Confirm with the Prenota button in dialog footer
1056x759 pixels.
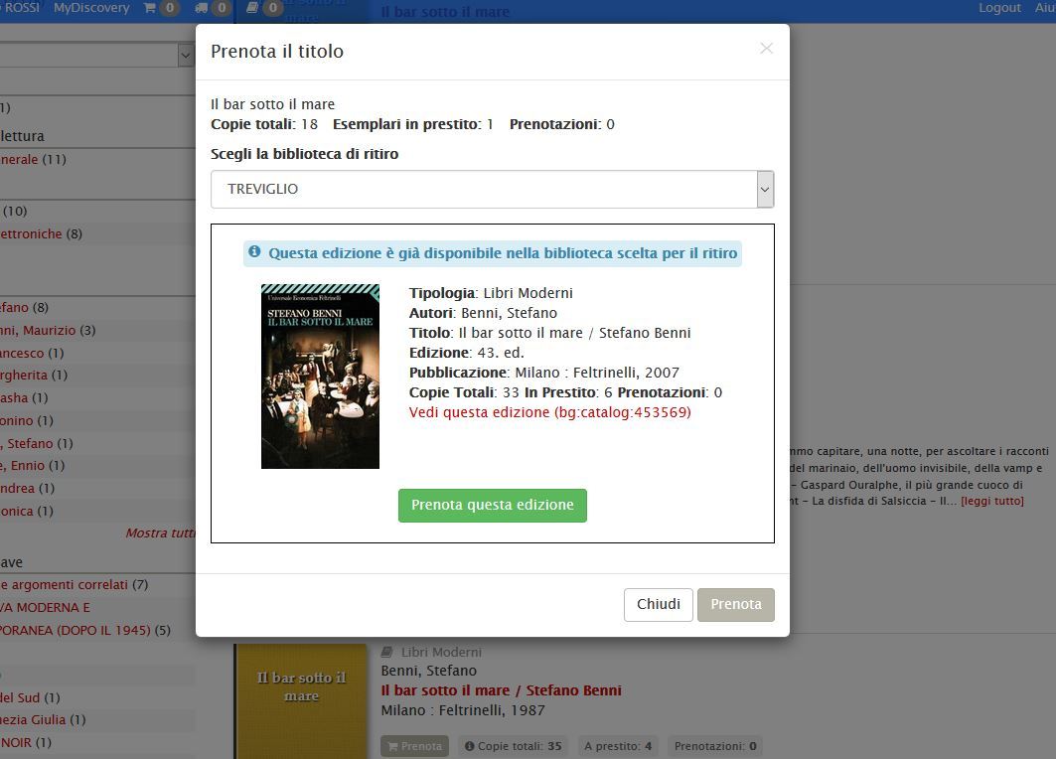pos(735,604)
